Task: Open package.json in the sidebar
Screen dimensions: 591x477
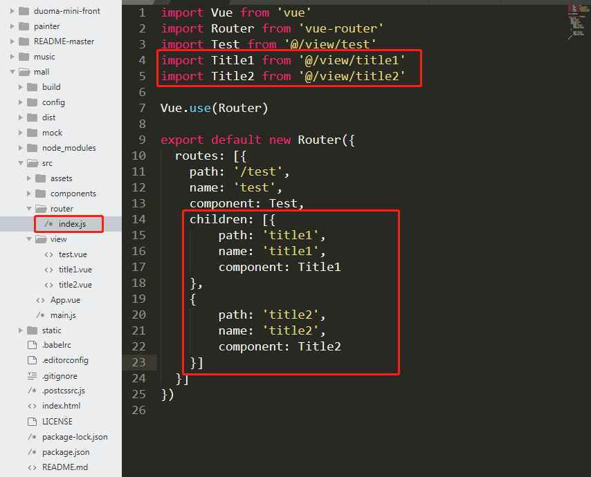Action: click(66, 452)
